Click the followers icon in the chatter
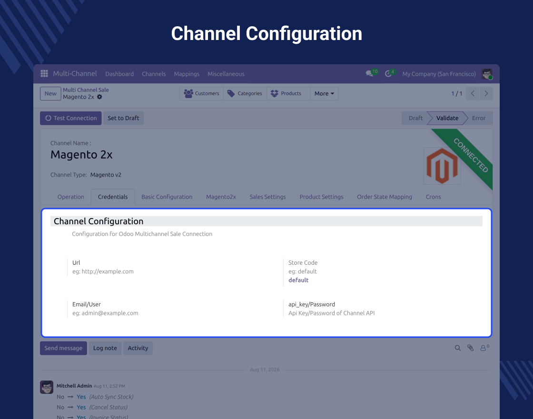This screenshot has height=419, width=533. (484, 348)
